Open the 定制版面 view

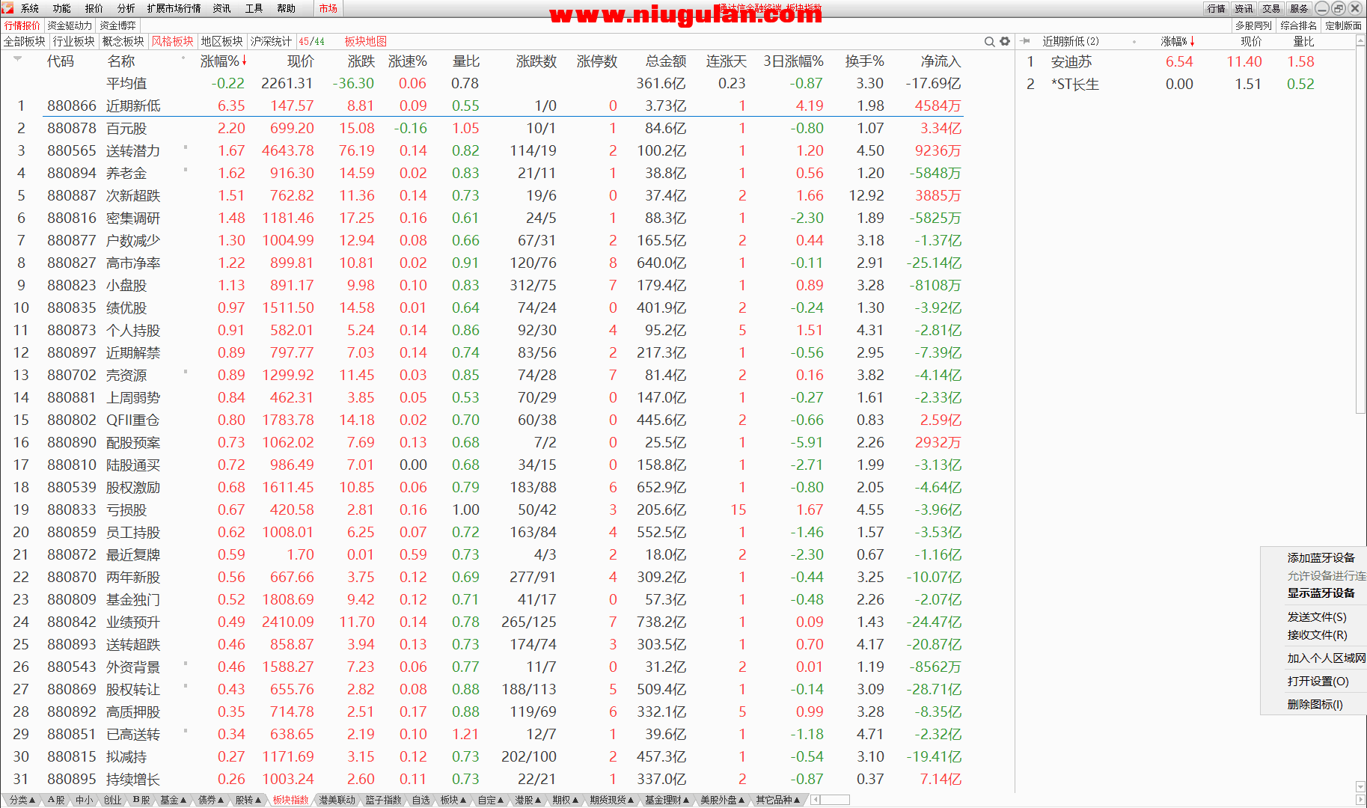pos(1343,25)
